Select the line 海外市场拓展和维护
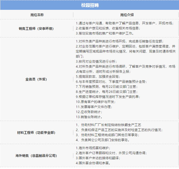Screen dimensions: 179x169 pyautogui.click(x=93, y=148)
